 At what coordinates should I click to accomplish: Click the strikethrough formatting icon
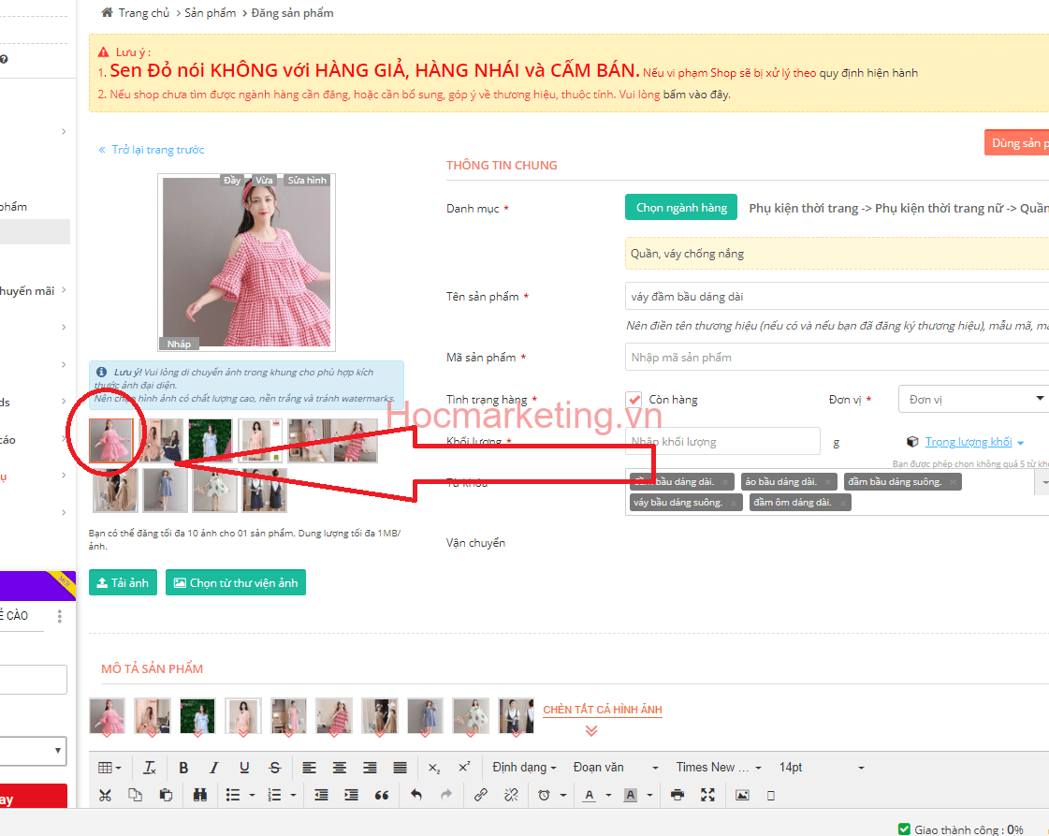pyautogui.click(x=274, y=768)
